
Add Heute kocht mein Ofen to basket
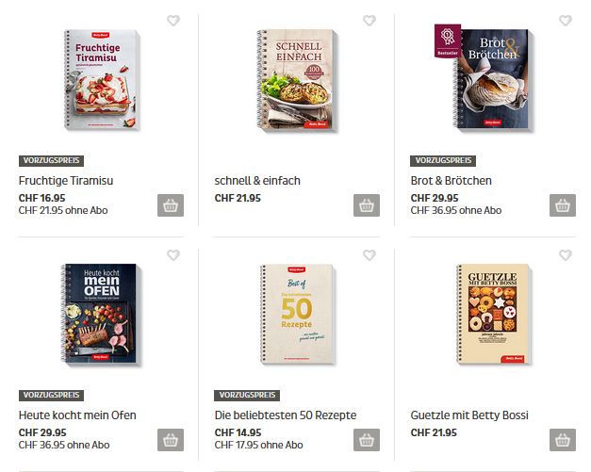coord(171,440)
